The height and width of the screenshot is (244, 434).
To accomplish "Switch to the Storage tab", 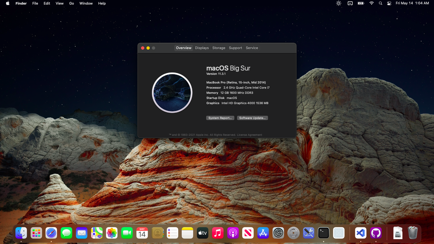I will pos(219,48).
